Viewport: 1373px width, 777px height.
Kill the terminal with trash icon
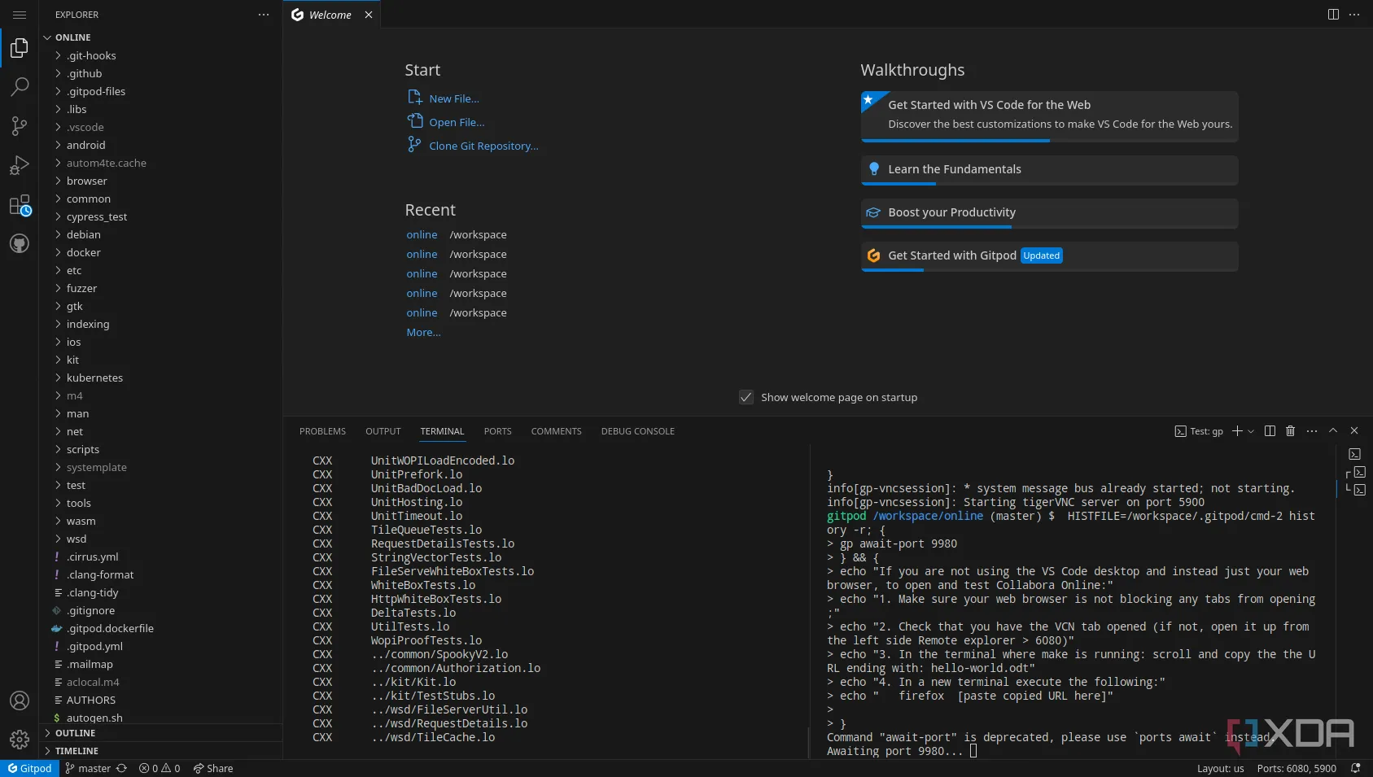click(x=1290, y=431)
